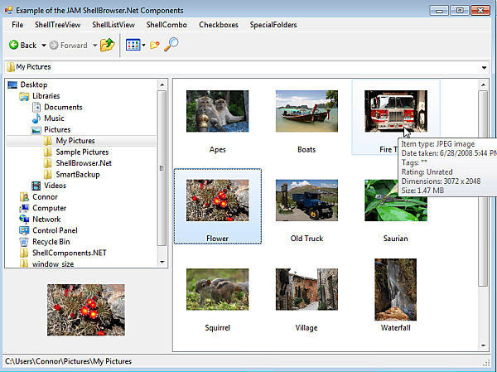Click the Squirrel file name label
The height and width of the screenshot is (372, 497).
217,328
